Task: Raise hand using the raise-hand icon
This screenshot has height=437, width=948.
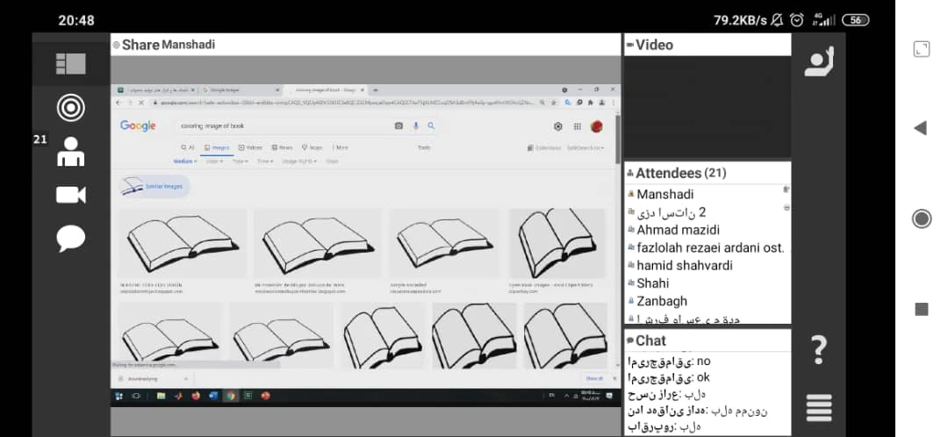Action: [x=818, y=61]
